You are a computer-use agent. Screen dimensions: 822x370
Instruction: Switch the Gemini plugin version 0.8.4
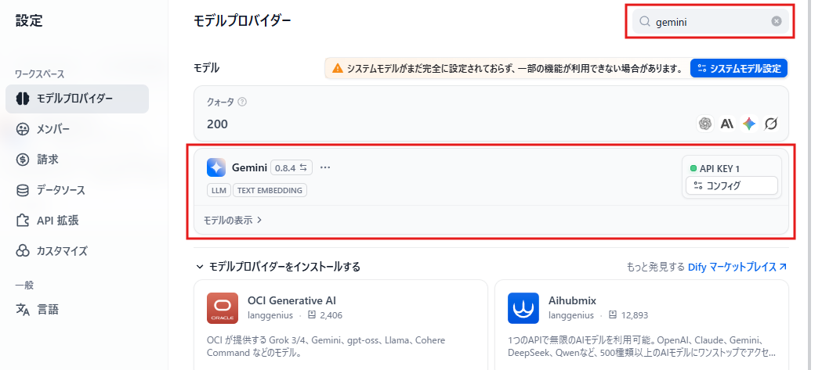coord(291,168)
